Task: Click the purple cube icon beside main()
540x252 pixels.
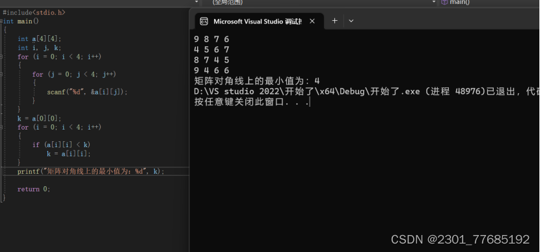Action: coord(444,2)
